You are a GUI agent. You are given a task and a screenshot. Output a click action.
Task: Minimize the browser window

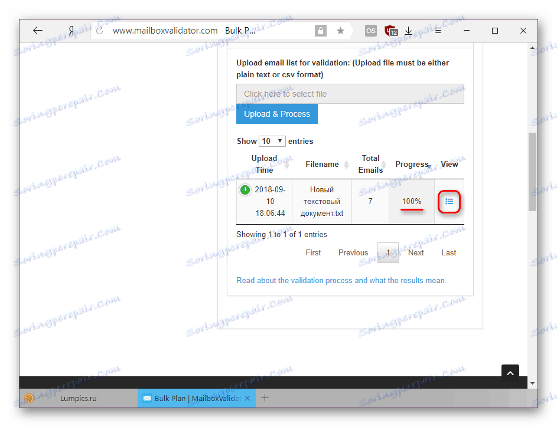pyautogui.click(x=467, y=31)
